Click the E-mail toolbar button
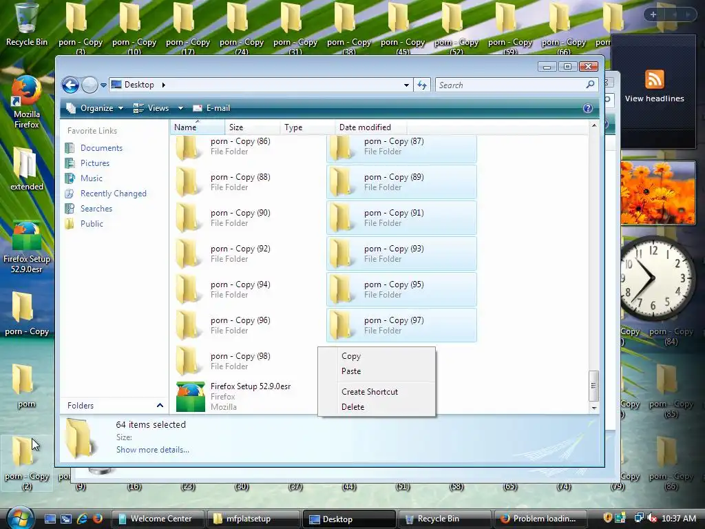This screenshot has width=705, height=529. 211,108
